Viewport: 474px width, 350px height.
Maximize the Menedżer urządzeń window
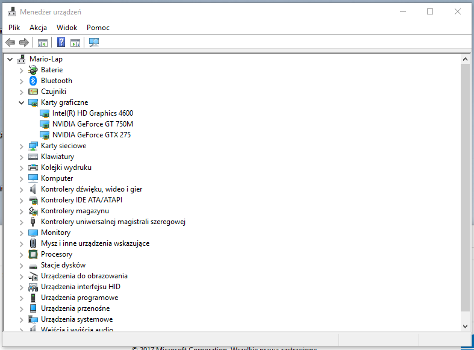pos(430,12)
